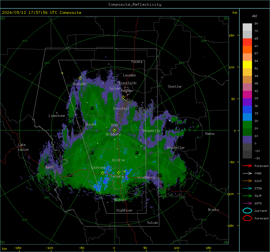Click the yellow diamond marker at Olds

click(114, 131)
